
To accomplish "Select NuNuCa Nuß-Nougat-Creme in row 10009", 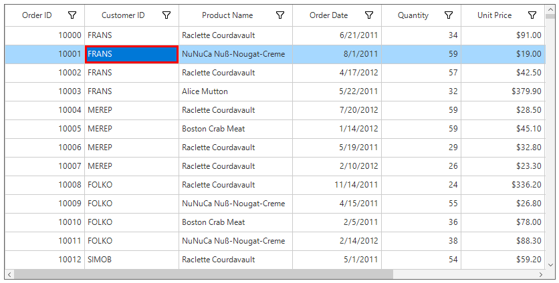I will 235,204.
